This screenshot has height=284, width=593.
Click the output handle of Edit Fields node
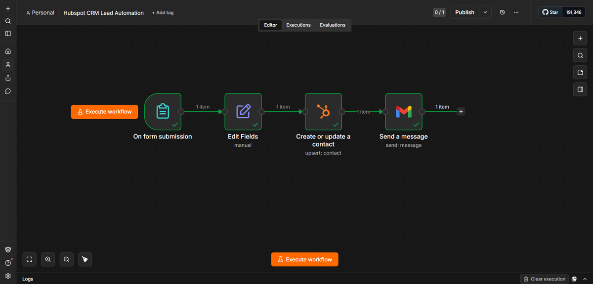tap(261, 112)
